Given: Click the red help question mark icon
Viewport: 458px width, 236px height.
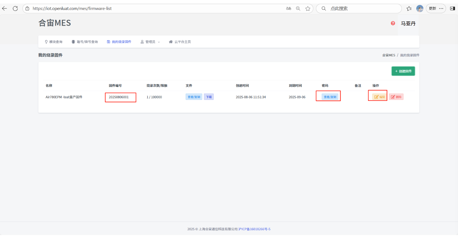Looking at the screenshot, I should coord(393,23).
